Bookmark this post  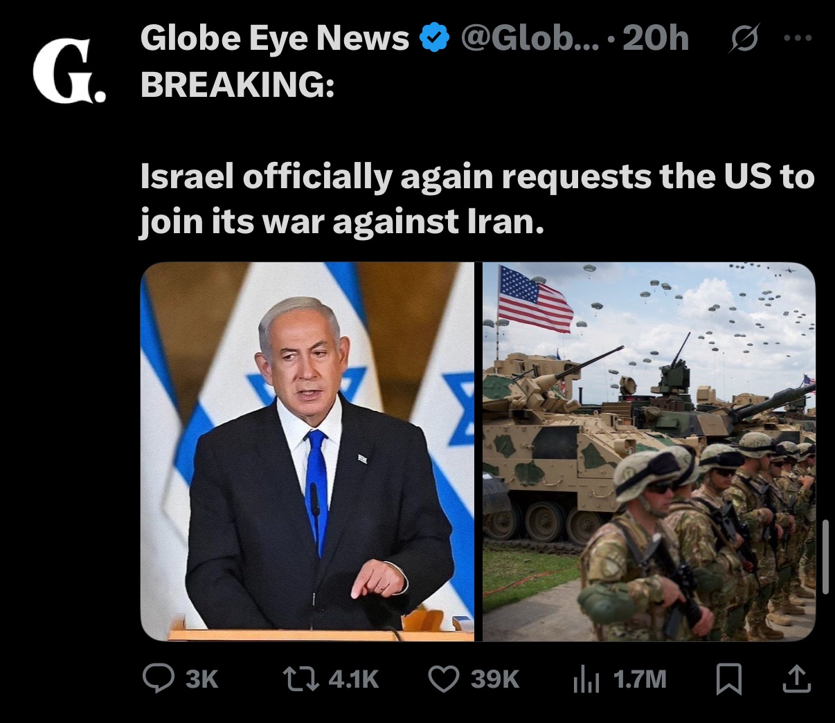coord(728,679)
